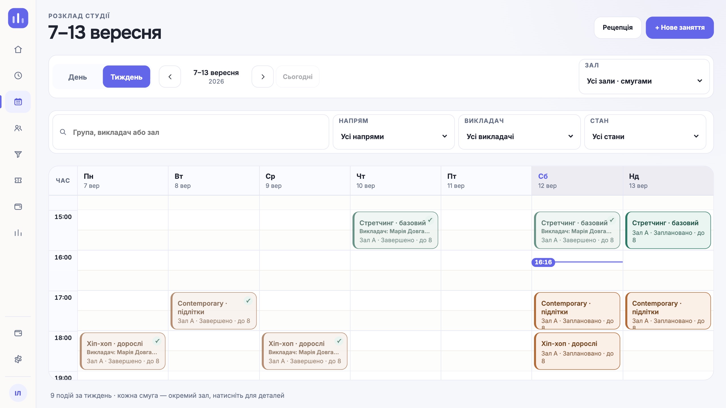Screen dimensions: 726x408
Task: Click + Нове заняття button
Action: [x=679, y=28]
